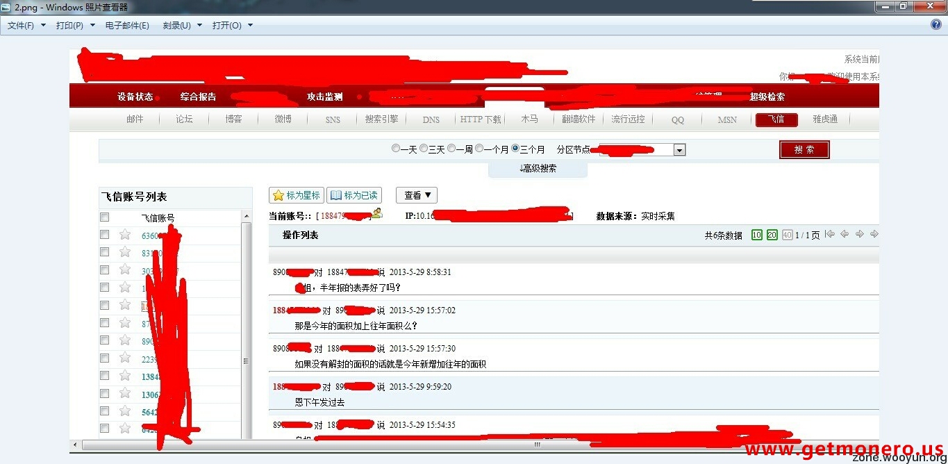Expand the 查看 dropdown button
The width and height of the screenshot is (948, 464).
coord(417,196)
